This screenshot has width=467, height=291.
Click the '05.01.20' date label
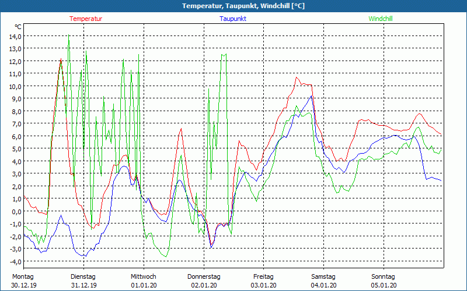click(384, 285)
